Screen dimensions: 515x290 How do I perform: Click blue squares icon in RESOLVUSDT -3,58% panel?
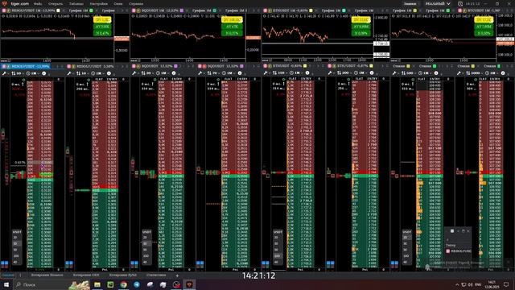pyautogui.click(x=69, y=263)
